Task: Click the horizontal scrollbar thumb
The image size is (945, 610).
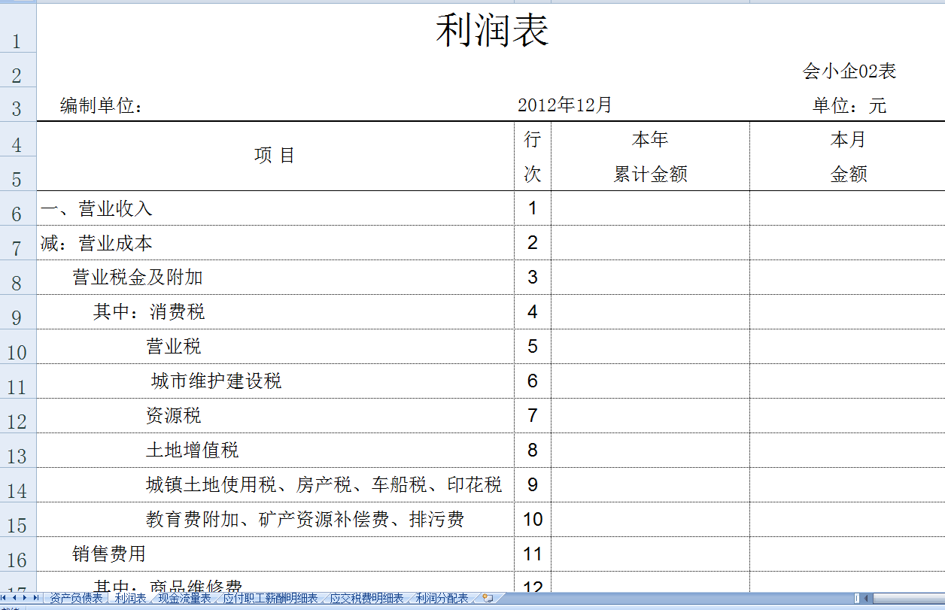Action: point(908,598)
